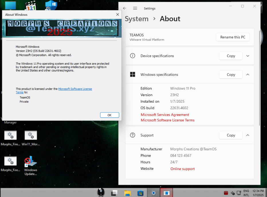The width and height of the screenshot is (267, 197).
Task: Show hidden icons via red tray arrow
Action: point(226,193)
